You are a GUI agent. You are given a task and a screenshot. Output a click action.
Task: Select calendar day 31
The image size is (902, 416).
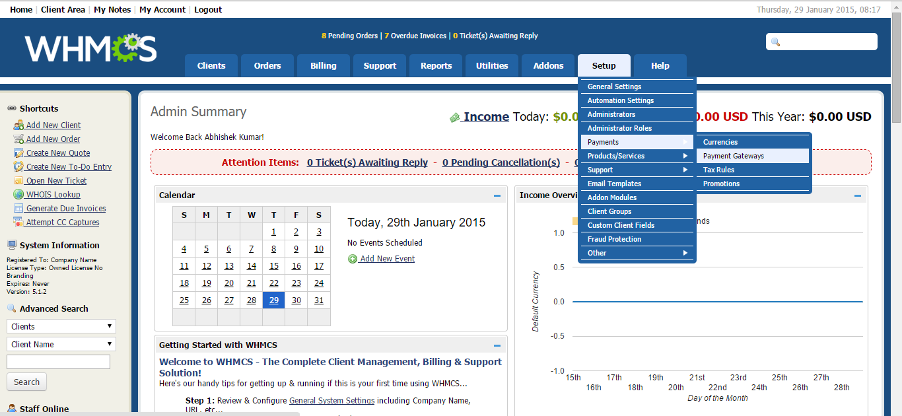319,300
